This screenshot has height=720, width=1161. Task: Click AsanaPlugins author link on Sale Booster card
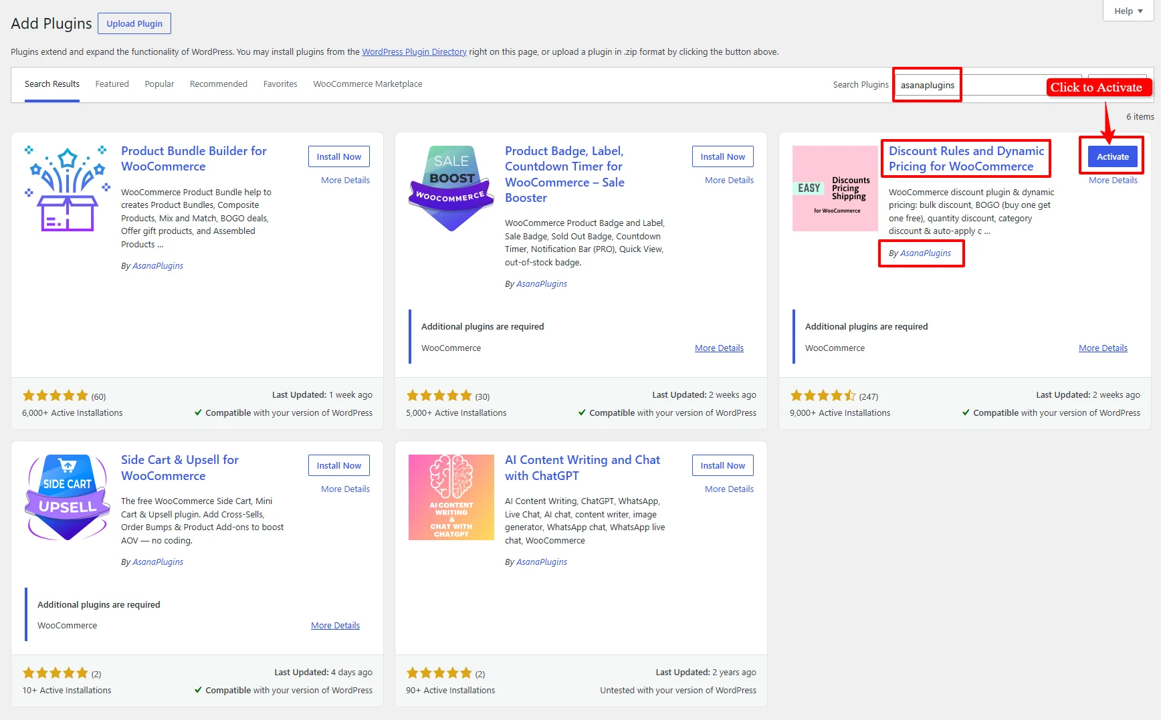pos(542,284)
